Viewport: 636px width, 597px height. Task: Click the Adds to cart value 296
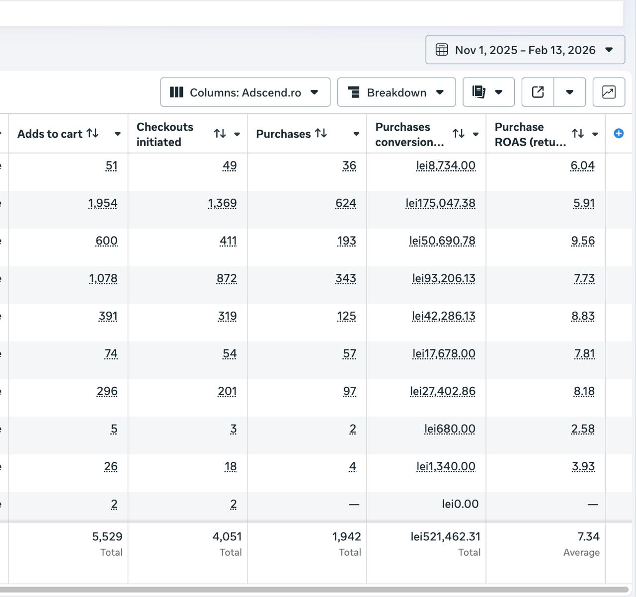tap(107, 392)
